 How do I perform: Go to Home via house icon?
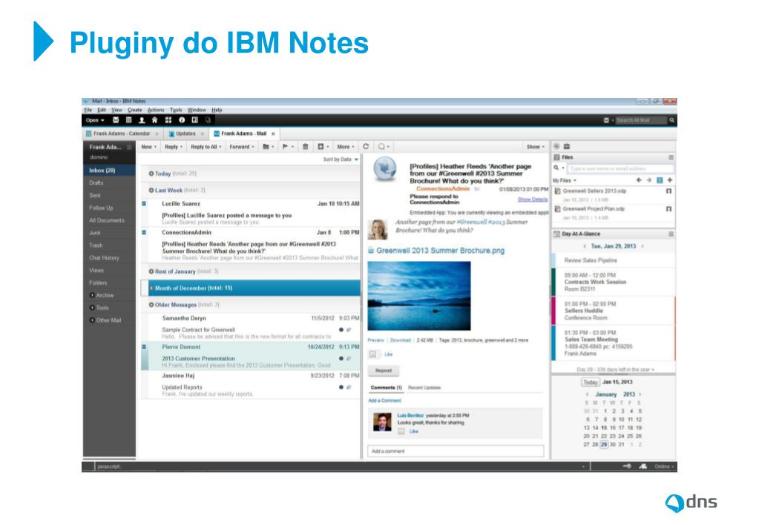coord(155,120)
